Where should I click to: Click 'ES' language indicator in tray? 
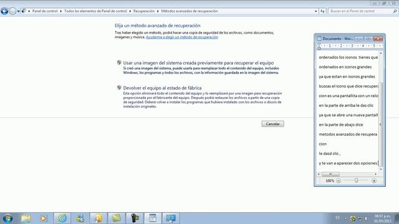click(x=337, y=218)
